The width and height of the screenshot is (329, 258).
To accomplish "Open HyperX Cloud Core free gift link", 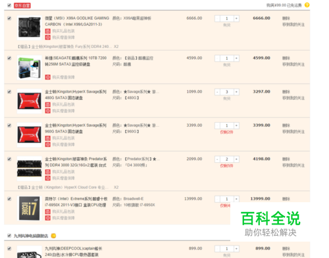I will point(63,188).
